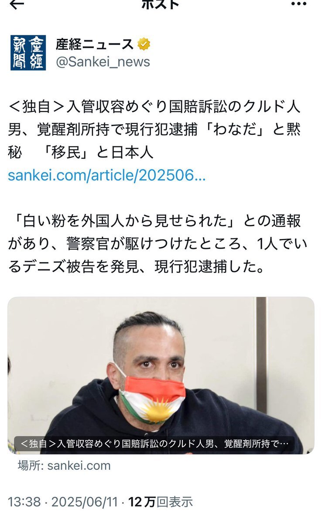
Task: Go back using the left arrow
Action: click(17, 3)
